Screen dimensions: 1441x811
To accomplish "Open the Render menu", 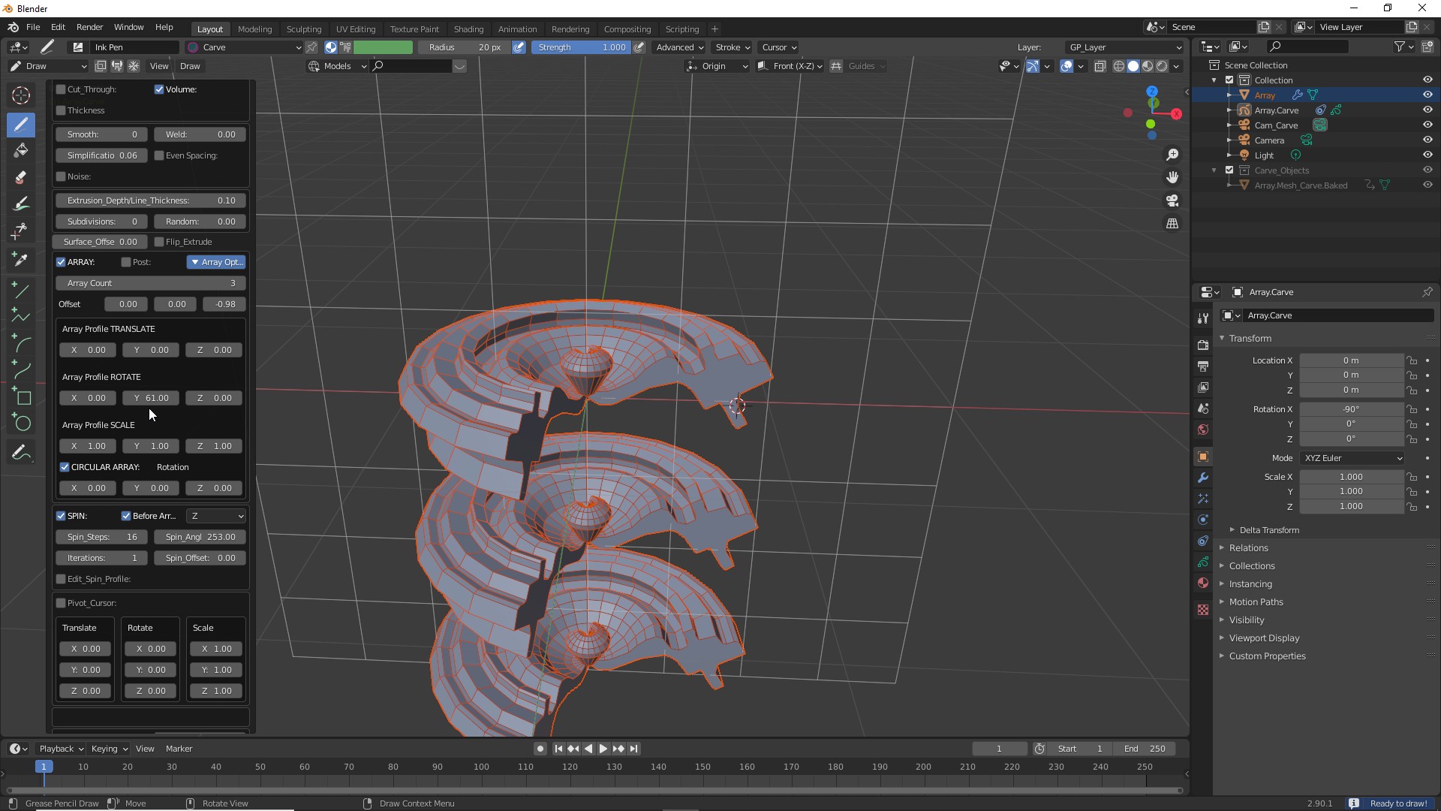I will pyautogui.click(x=89, y=27).
